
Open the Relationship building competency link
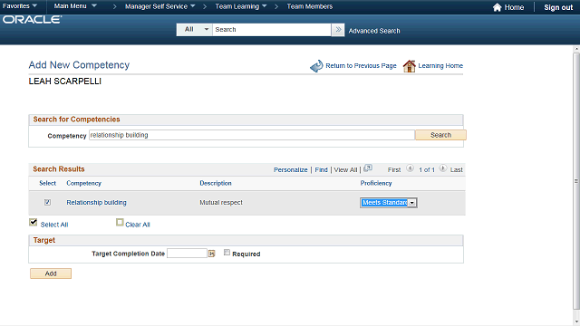[x=96, y=203]
